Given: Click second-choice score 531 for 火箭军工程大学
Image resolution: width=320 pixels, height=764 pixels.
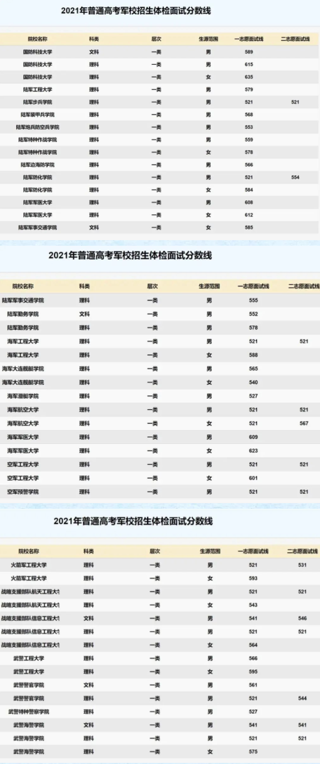Looking at the screenshot, I should pyautogui.click(x=302, y=565).
